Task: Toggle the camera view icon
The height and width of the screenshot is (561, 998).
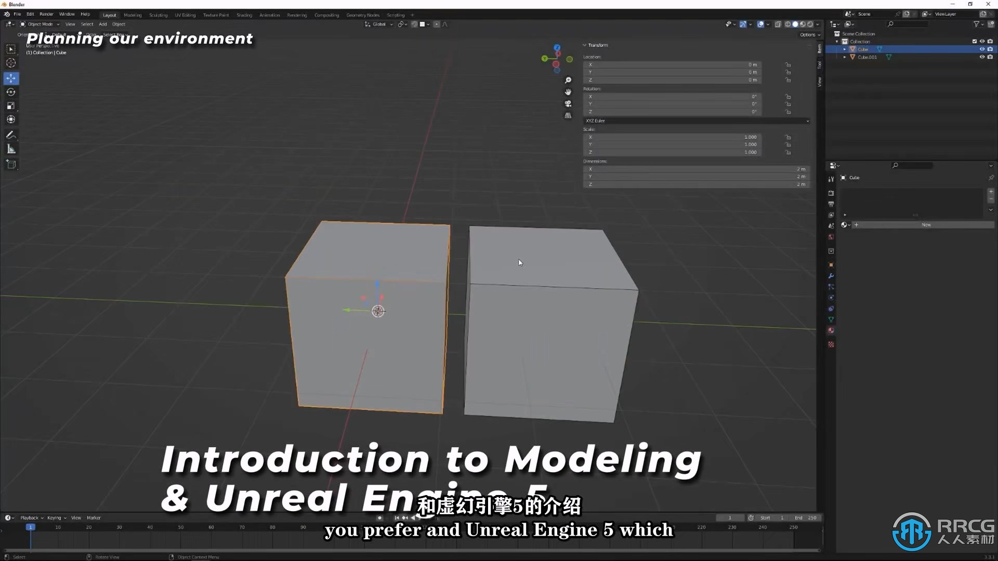Action: 568,104
